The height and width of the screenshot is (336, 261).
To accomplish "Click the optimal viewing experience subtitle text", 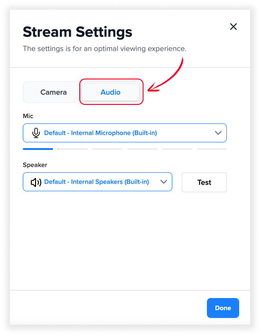I will click(x=104, y=48).
